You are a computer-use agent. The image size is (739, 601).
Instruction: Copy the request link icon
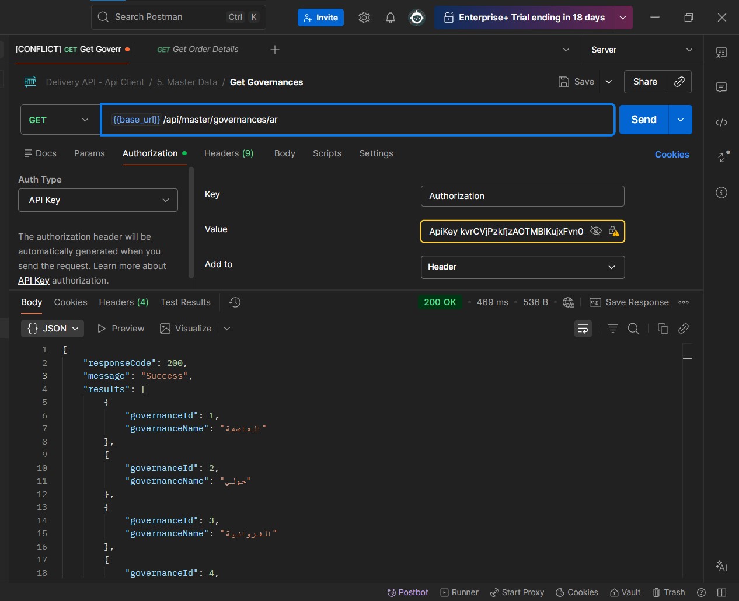tap(679, 82)
